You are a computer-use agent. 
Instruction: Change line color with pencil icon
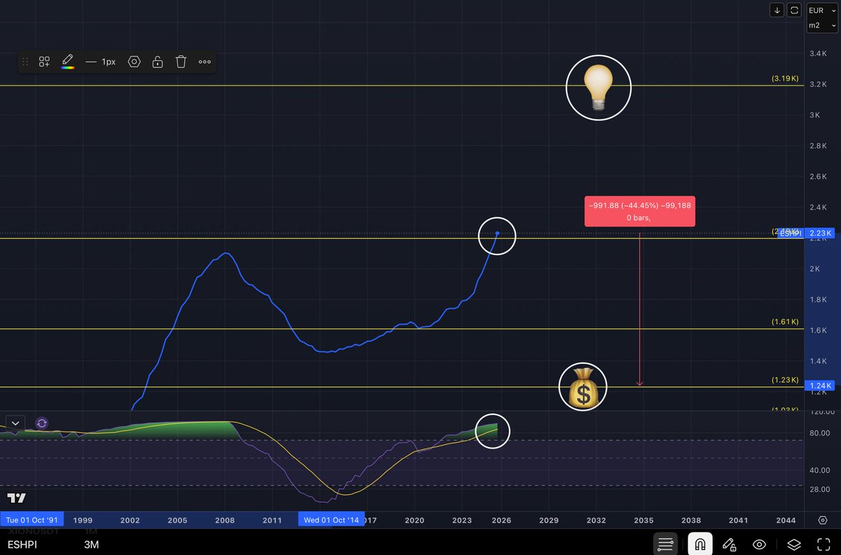click(67, 62)
